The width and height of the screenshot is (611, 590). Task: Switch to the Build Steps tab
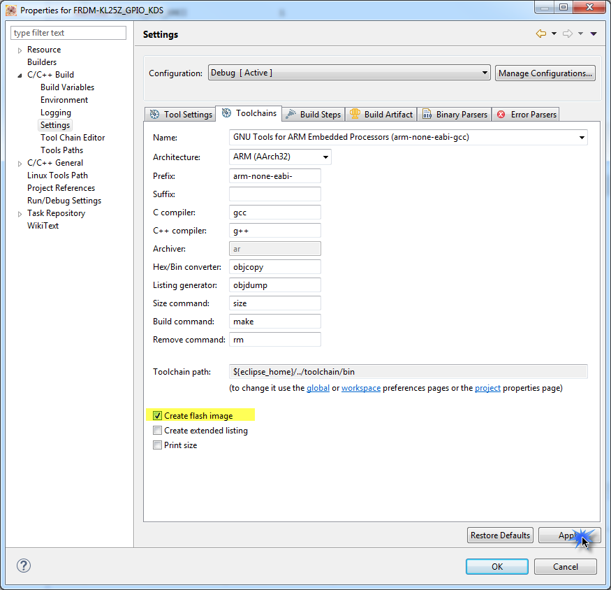314,115
